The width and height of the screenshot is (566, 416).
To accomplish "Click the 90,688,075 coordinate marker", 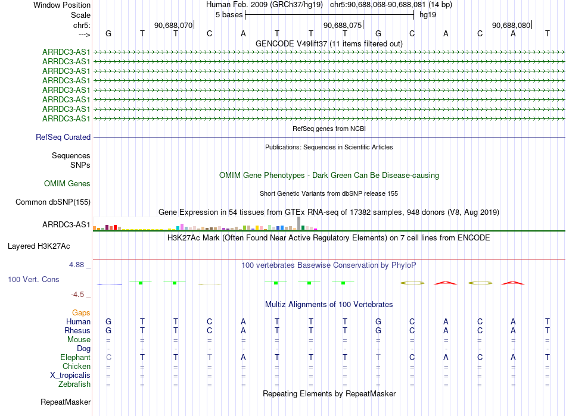I will point(343,25).
